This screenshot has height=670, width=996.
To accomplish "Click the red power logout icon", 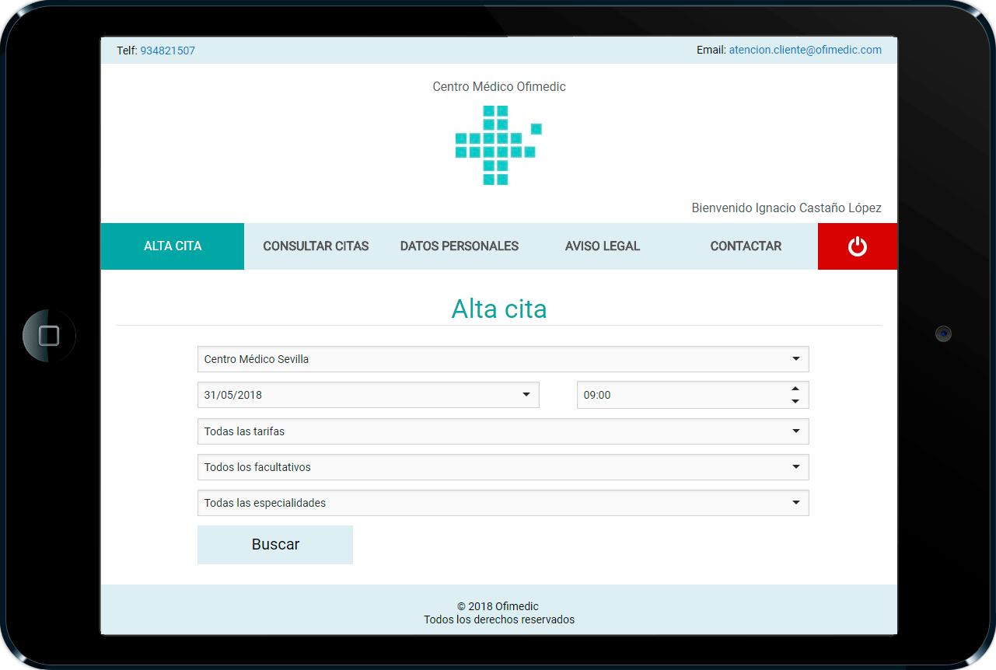I will click(857, 246).
